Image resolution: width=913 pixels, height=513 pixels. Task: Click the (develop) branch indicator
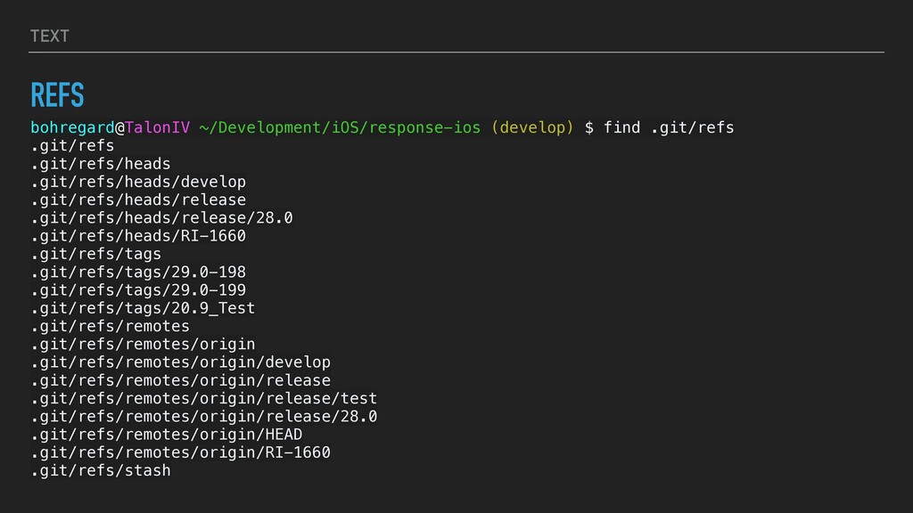pyautogui.click(x=532, y=127)
